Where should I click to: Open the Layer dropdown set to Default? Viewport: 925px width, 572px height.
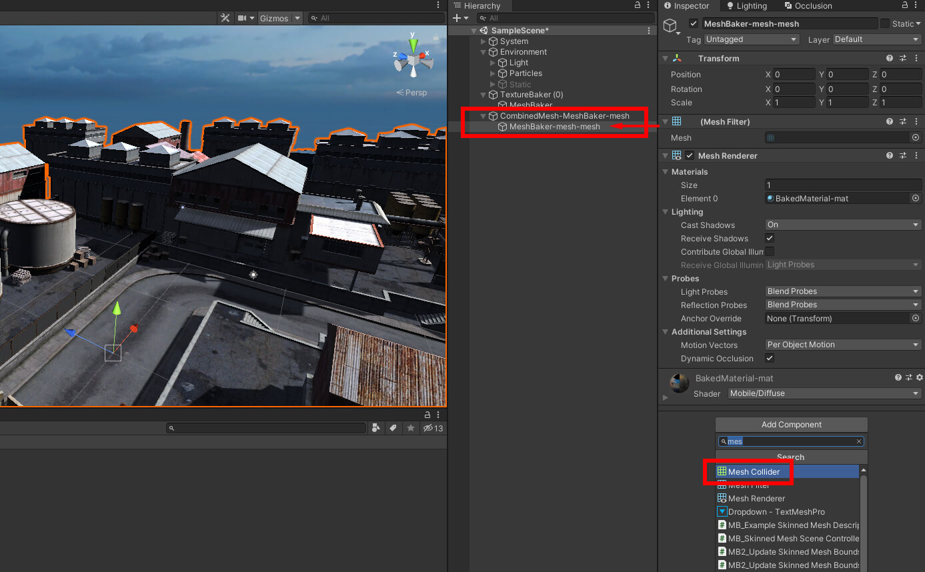(876, 39)
